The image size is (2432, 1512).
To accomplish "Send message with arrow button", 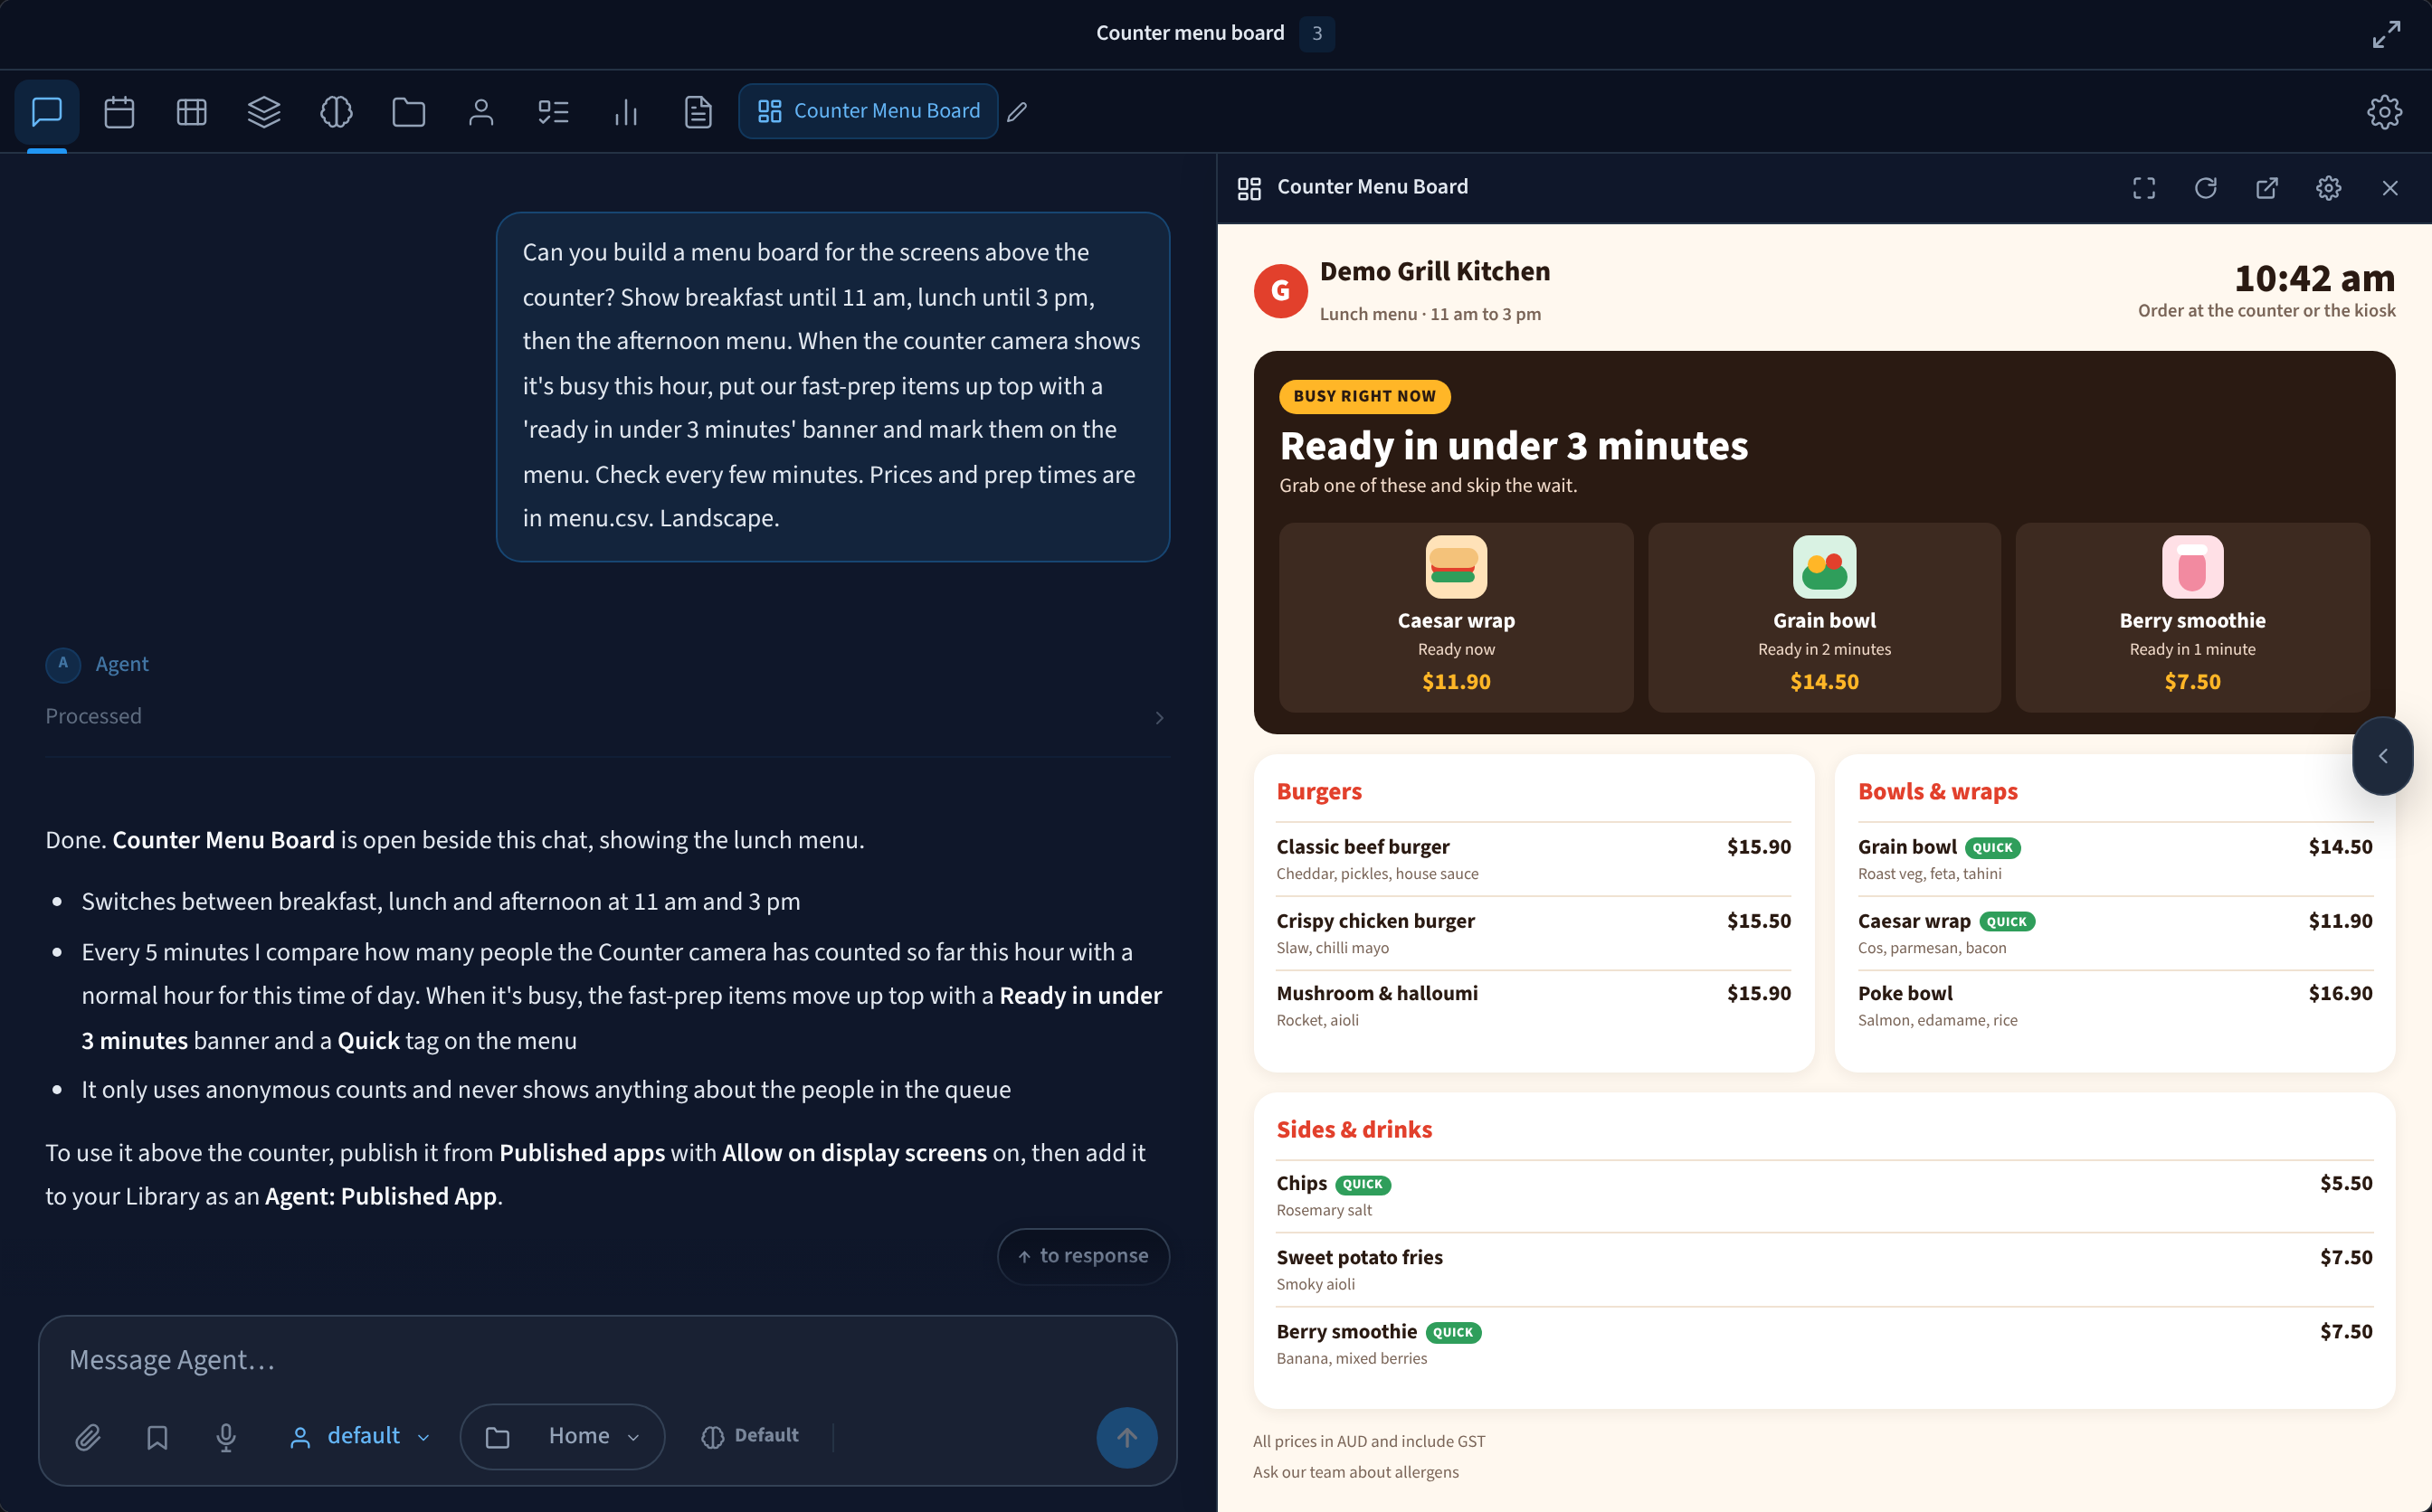I will [1126, 1438].
